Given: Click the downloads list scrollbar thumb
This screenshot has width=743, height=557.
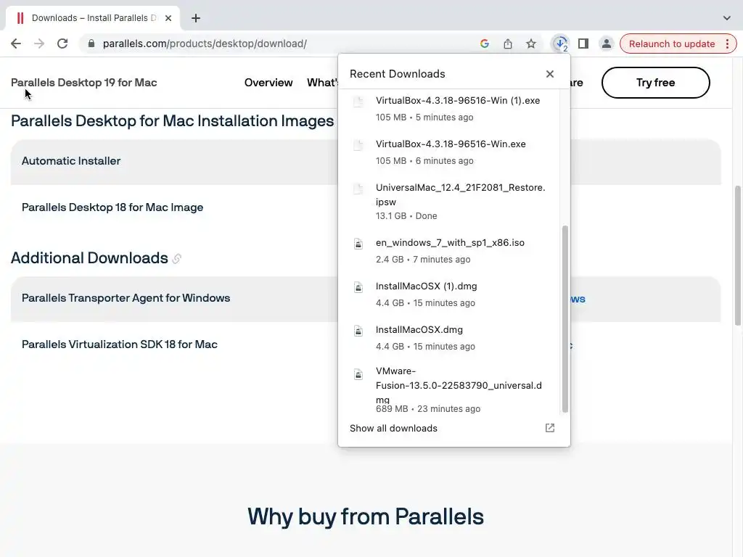Looking at the screenshot, I should [565, 319].
